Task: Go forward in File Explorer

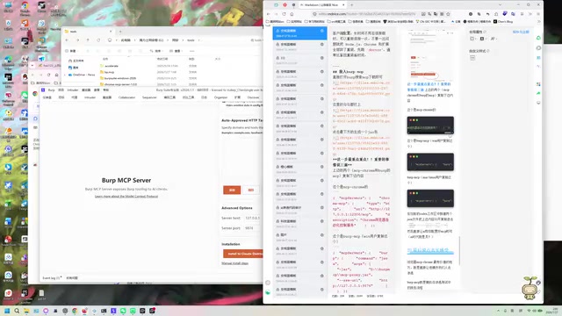Action: [x=77, y=40]
